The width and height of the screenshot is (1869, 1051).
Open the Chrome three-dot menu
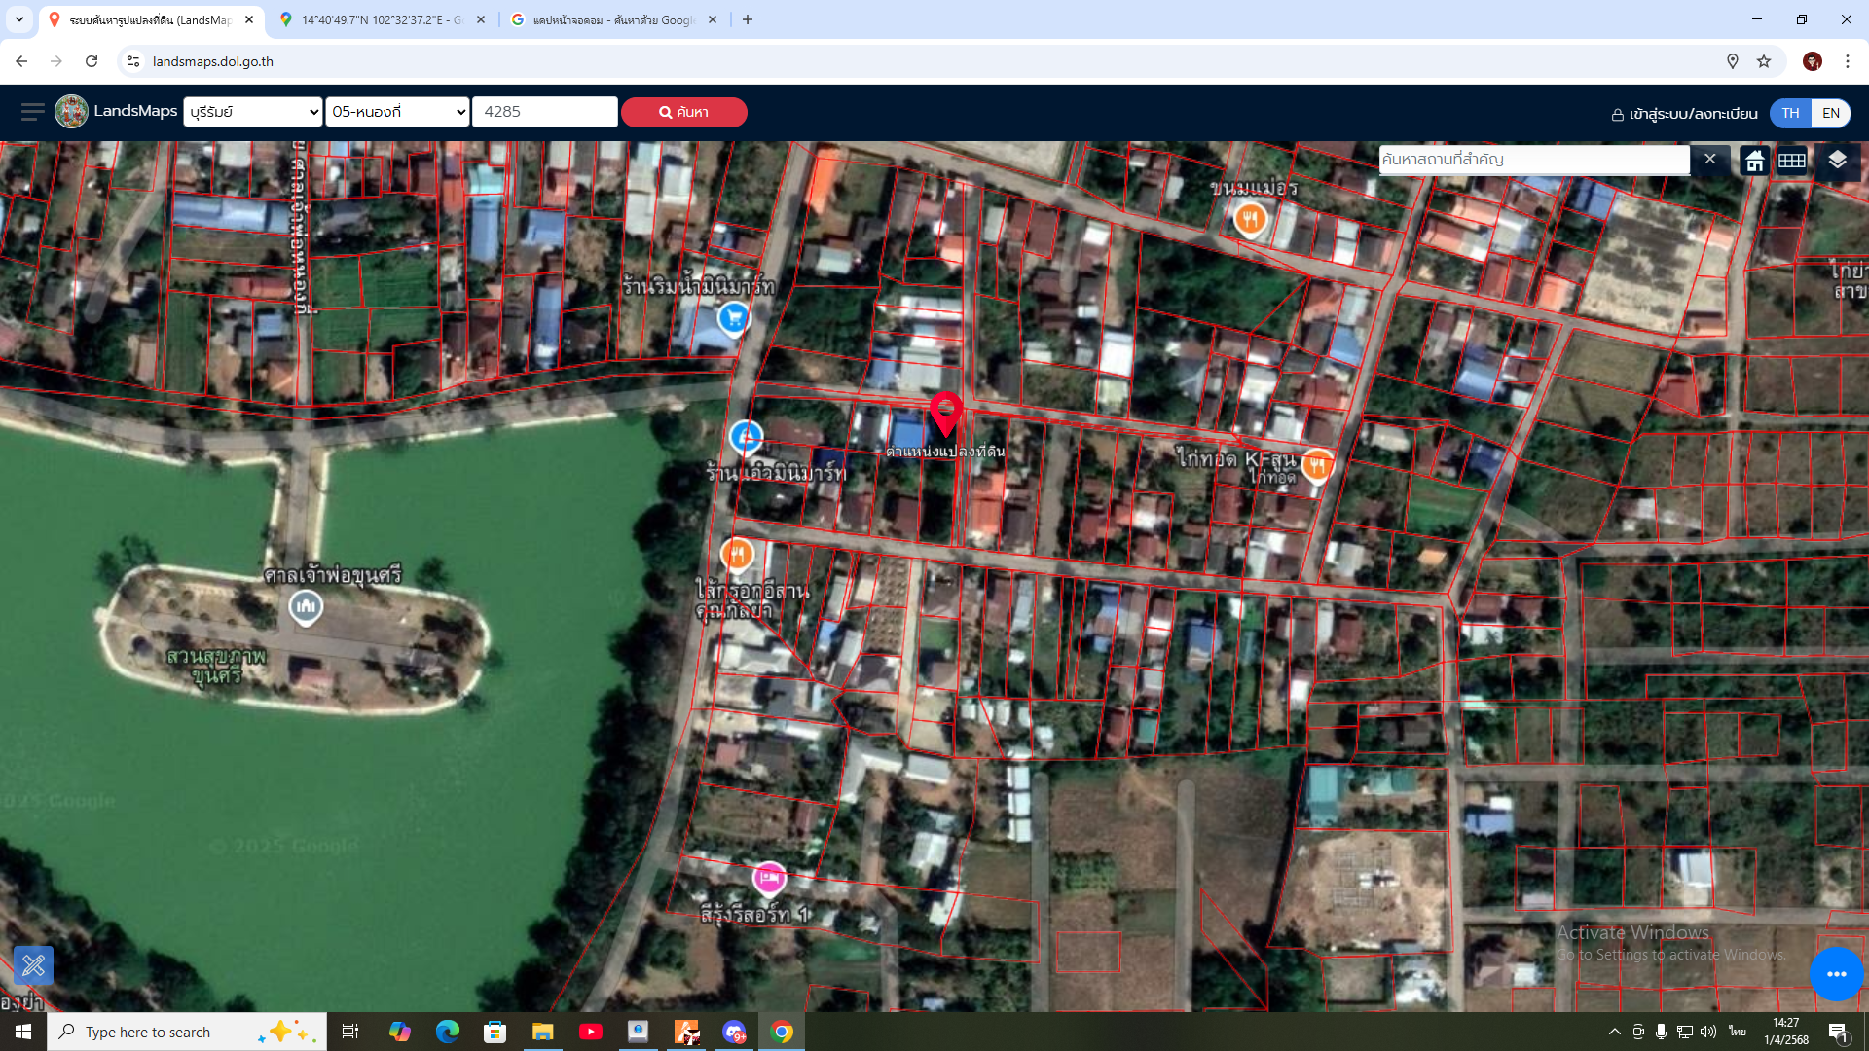tap(1848, 61)
